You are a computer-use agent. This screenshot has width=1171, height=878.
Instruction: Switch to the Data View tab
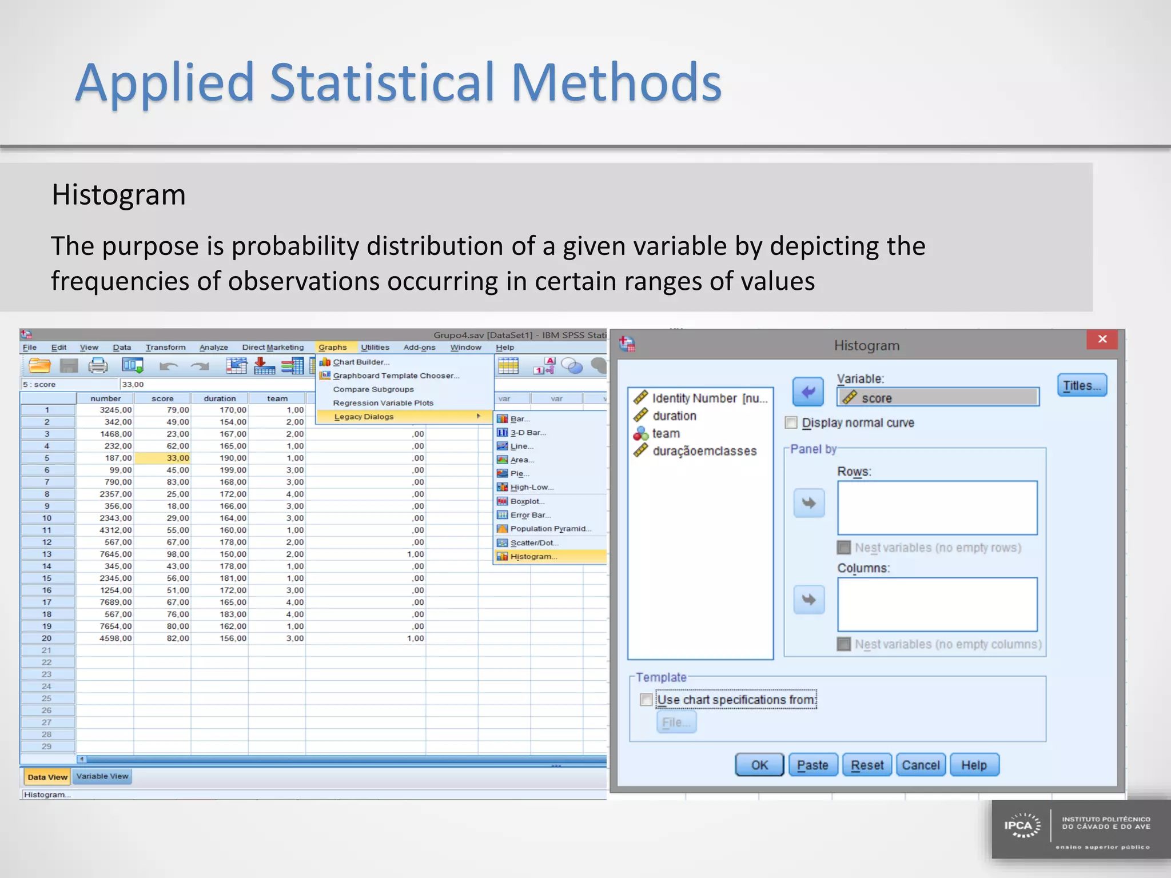point(47,777)
